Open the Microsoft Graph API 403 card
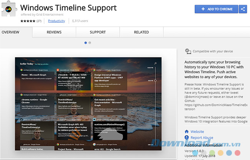Image resolution: width=250 pixels, height=160 pixels. [74, 130]
